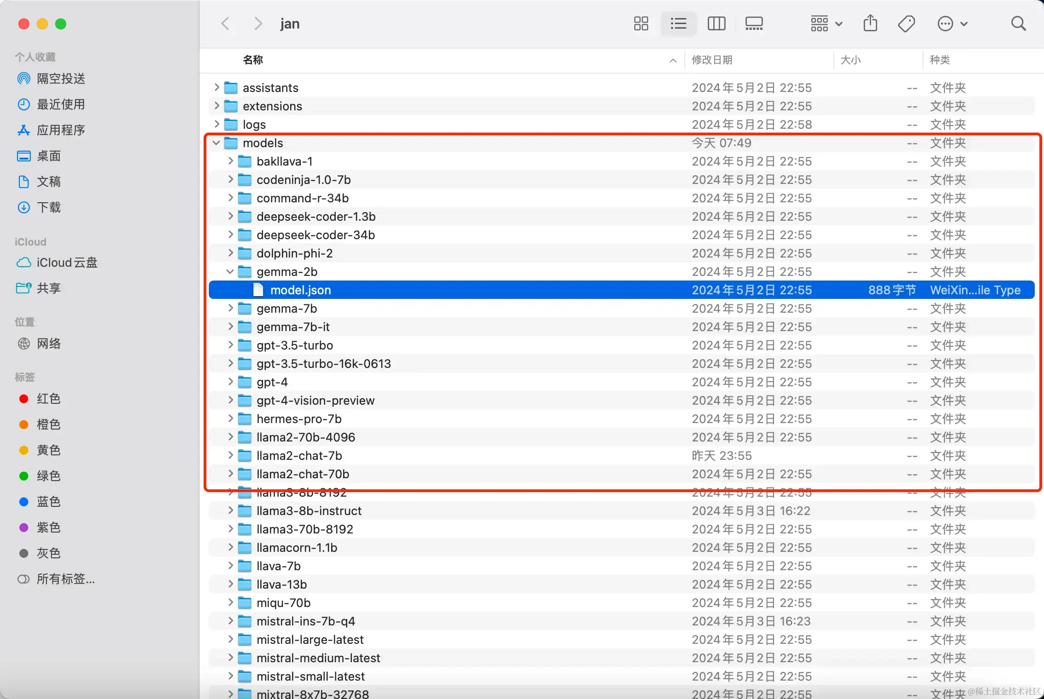Sort by the size column header
The image size is (1044, 699).
(x=850, y=60)
